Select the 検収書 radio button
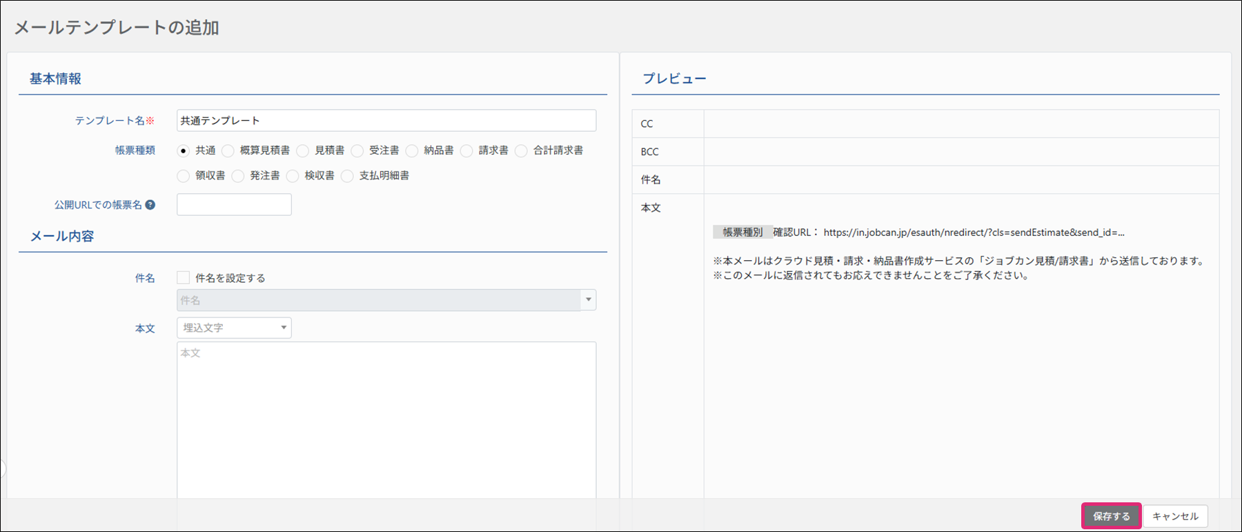 (x=293, y=176)
